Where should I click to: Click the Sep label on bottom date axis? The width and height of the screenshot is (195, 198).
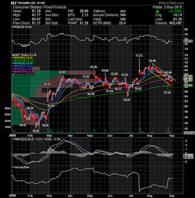(x=172, y=196)
